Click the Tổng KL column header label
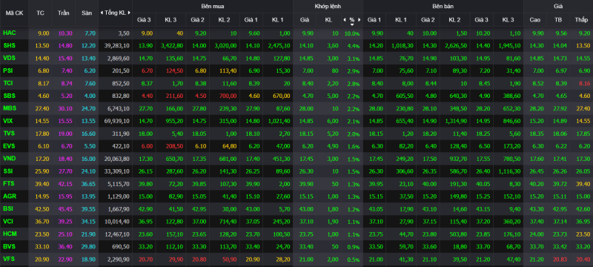Viewport: 593px width, 267px height. point(116,13)
